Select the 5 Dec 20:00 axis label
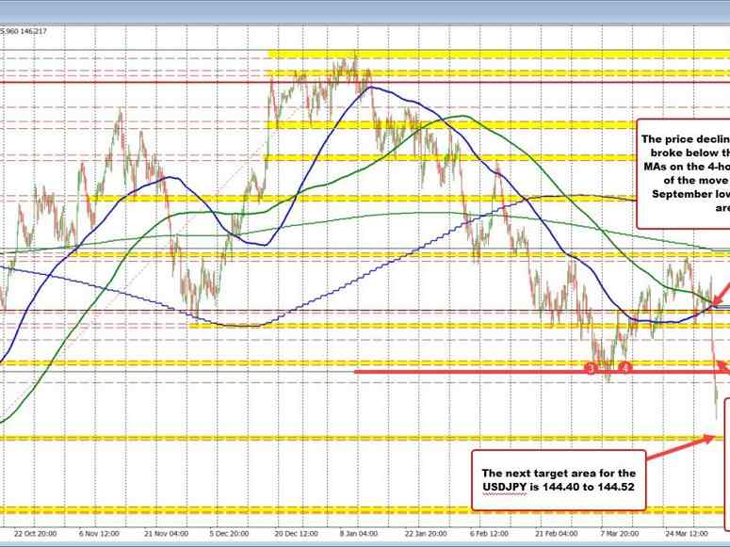This screenshot has height=547, width=730. coord(229,533)
